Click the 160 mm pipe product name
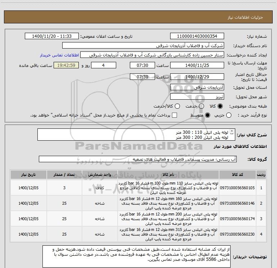The height and width of the screenshot is (268, 277). click(168, 203)
